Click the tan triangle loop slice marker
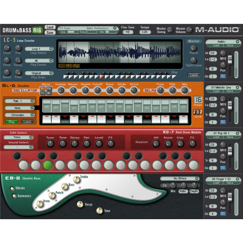Viewport: 243px width, 243px height. (x=127, y=77)
